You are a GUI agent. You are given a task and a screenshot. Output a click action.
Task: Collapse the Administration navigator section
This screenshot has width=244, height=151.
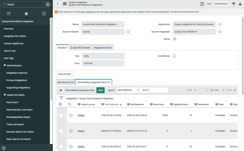[x=5, y=66]
